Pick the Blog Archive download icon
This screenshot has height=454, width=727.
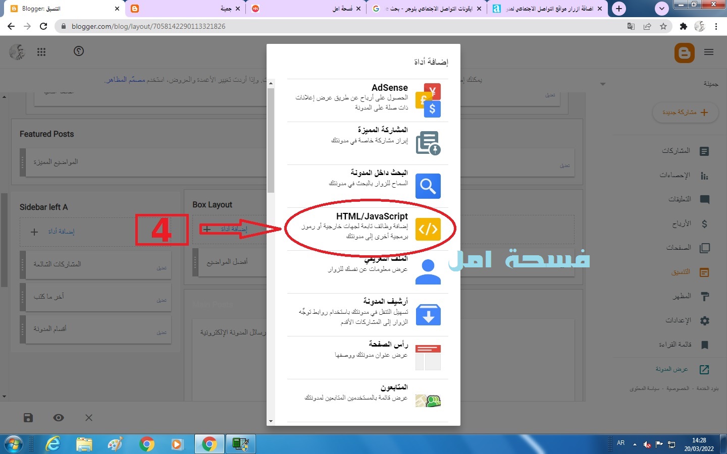point(428,315)
